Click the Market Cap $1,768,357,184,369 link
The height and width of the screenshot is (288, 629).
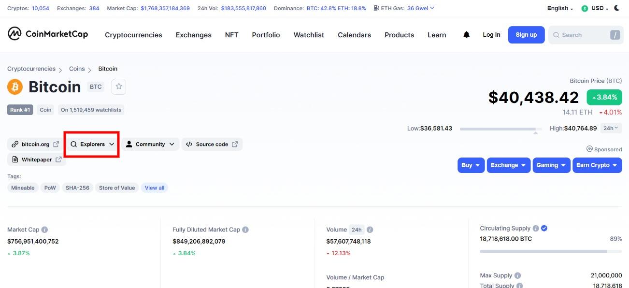coord(165,8)
